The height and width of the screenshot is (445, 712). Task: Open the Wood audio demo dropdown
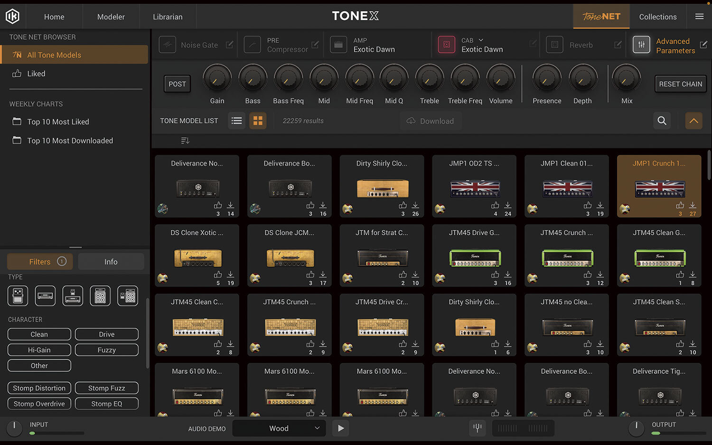pyautogui.click(x=279, y=428)
